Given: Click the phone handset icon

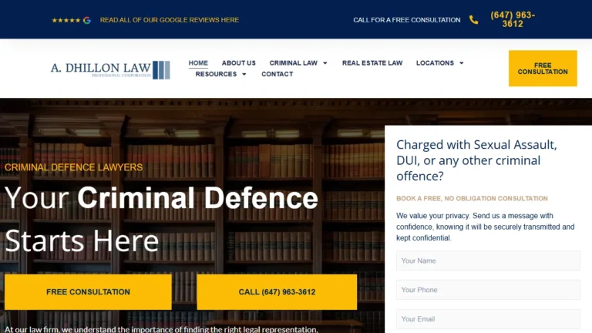Looking at the screenshot, I should pyautogui.click(x=473, y=19).
